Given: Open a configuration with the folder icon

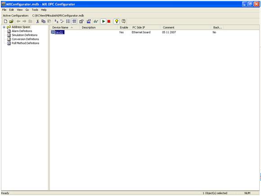Looking at the screenshot, I should 11,21.
